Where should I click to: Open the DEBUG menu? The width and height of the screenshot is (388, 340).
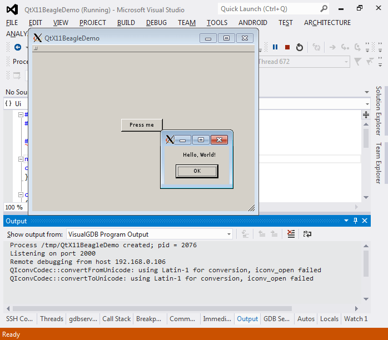click(156, 23)
